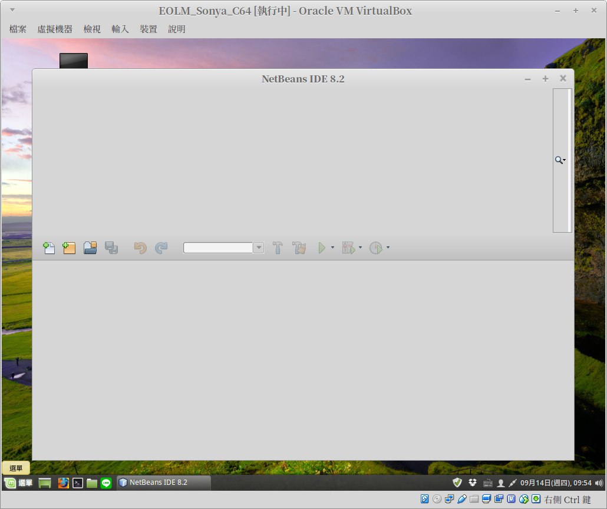Click the VirtualBox hard disk status icon
The image size is (607, 509).
pos(425,499)
